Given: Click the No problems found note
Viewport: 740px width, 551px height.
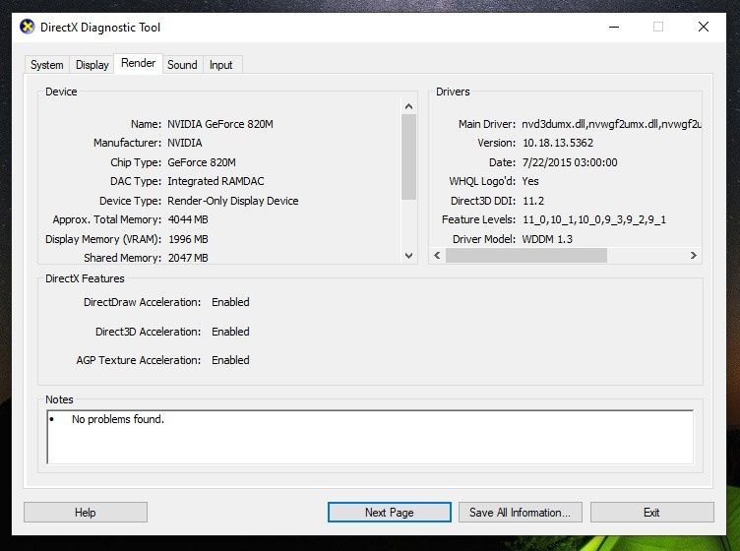Looking at the screenshot, I should click(117, 419).
